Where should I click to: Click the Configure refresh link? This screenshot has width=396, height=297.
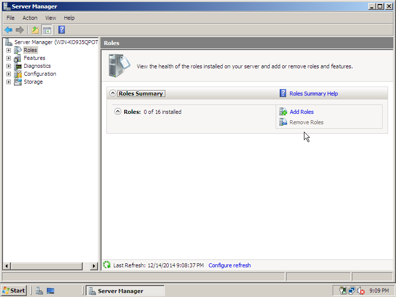(x=229, y=265)
